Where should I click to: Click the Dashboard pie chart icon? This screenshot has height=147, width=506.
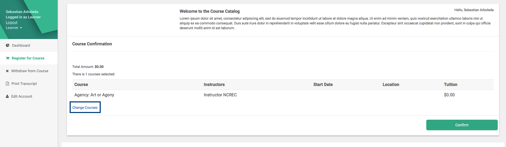coord(8,45)
